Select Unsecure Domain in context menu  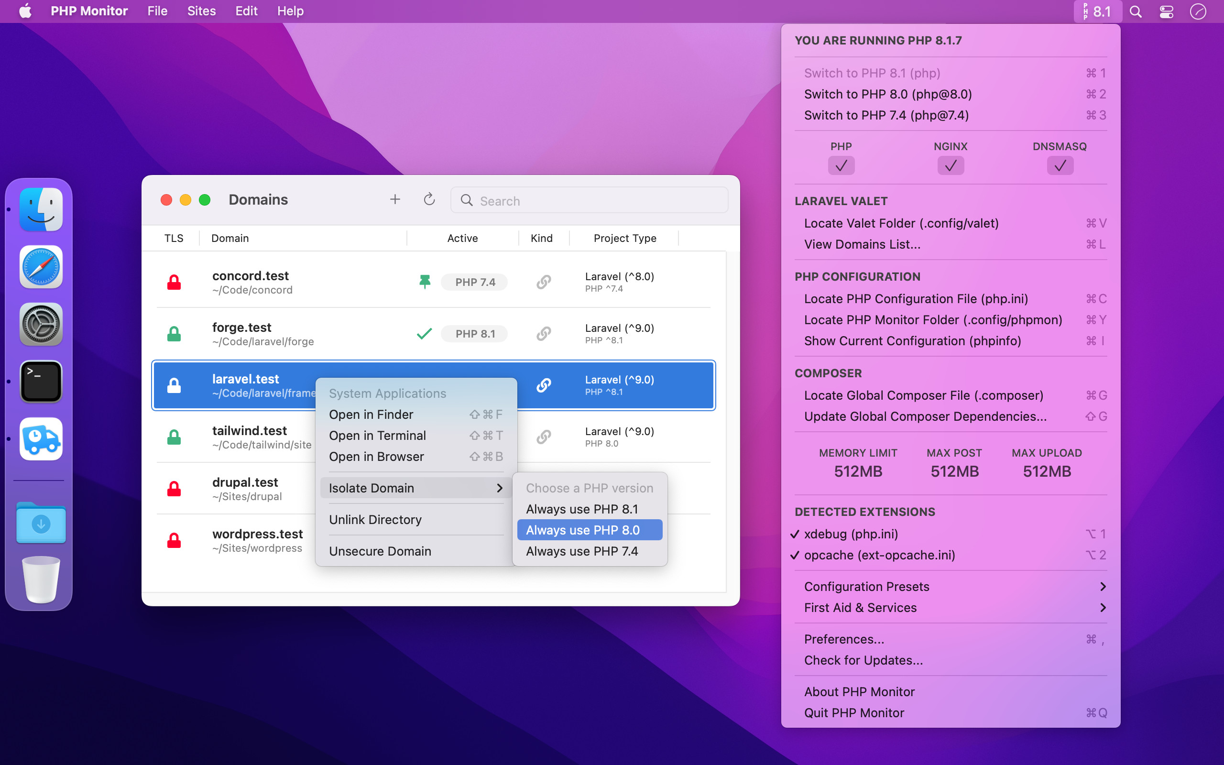point(416,551)
